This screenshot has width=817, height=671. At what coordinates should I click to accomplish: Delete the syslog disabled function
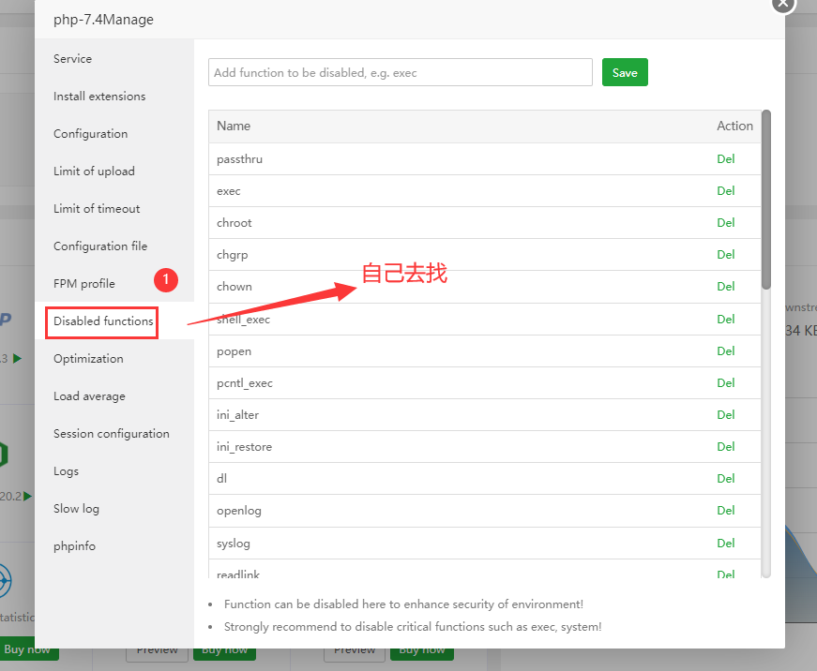click(726, 543)
